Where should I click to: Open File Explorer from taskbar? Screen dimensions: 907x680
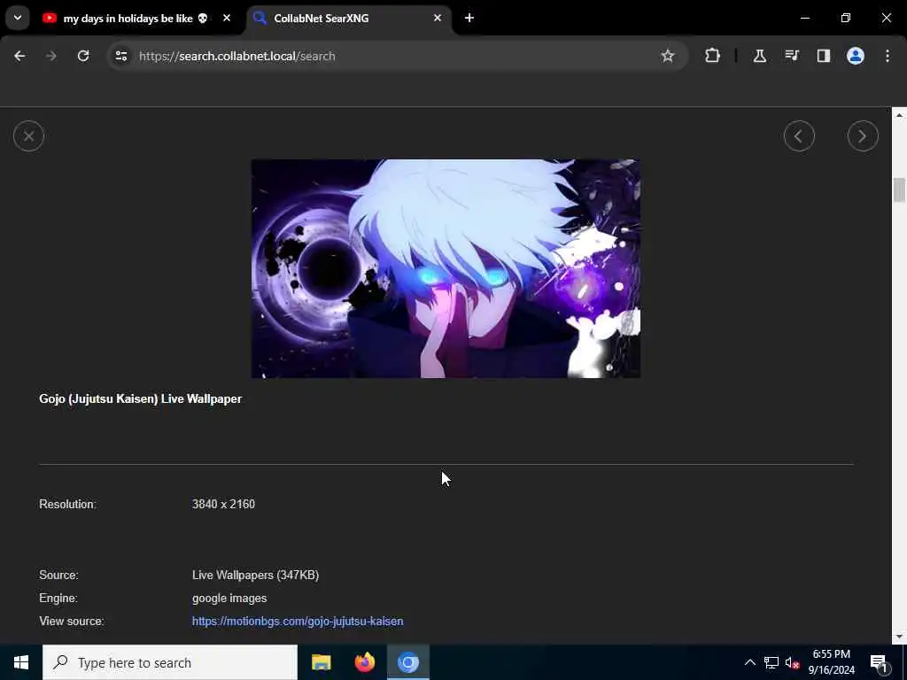pyautogui.click(x=321, y=662)
